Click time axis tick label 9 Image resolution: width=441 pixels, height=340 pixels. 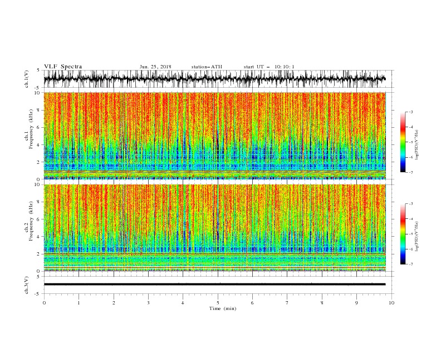(x=356, y=303)
